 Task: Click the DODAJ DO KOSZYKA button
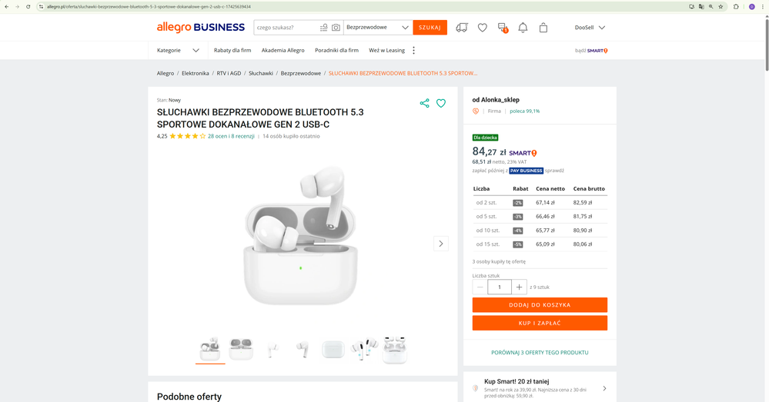(540, 305)
